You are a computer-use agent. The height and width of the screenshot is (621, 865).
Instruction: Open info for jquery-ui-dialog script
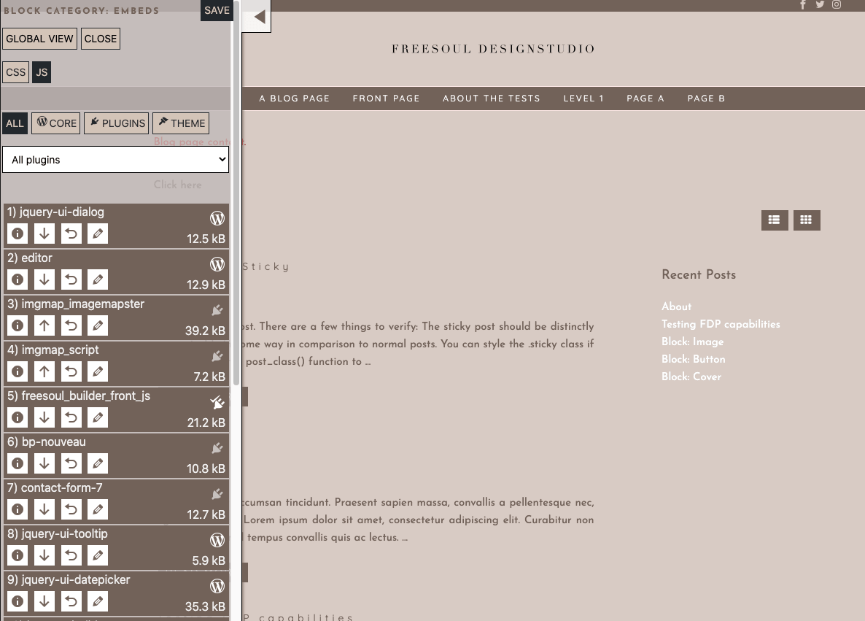click(x=18, y=234)
